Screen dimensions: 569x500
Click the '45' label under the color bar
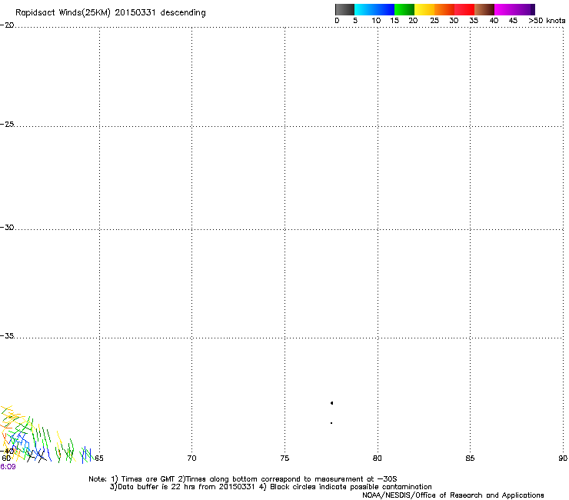click(x=513, y=21)
